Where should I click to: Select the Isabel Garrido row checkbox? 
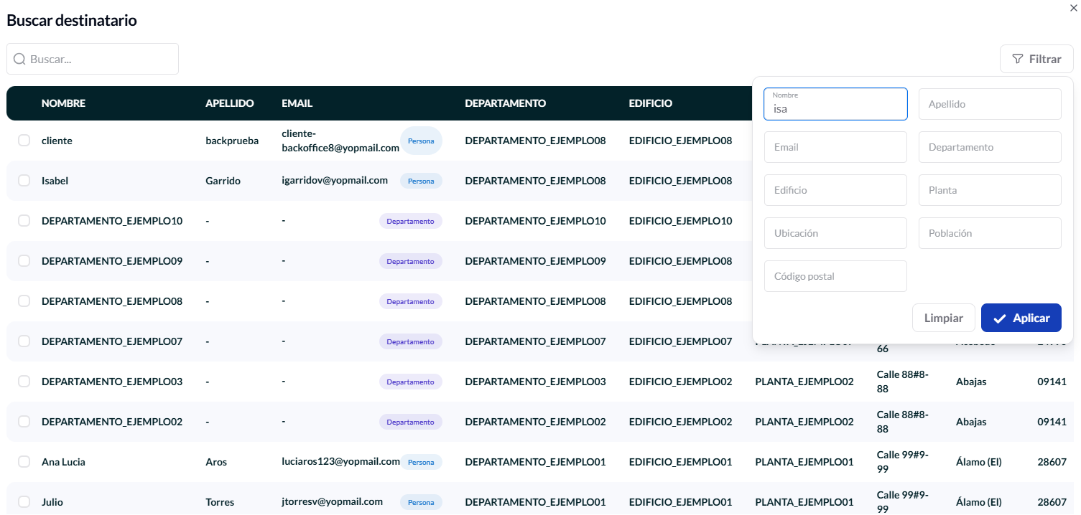(24, 181)
